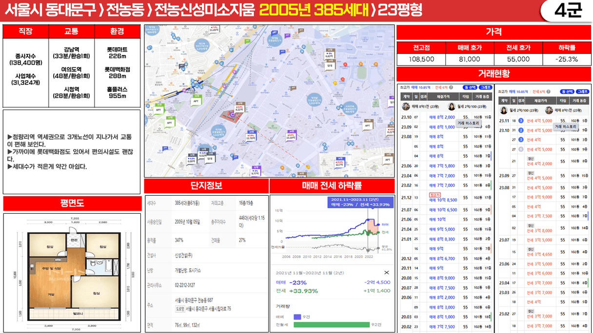Screen dimensions: 593x333
Task: Click the floor plan thumbnail image
Action: (72, 273)
